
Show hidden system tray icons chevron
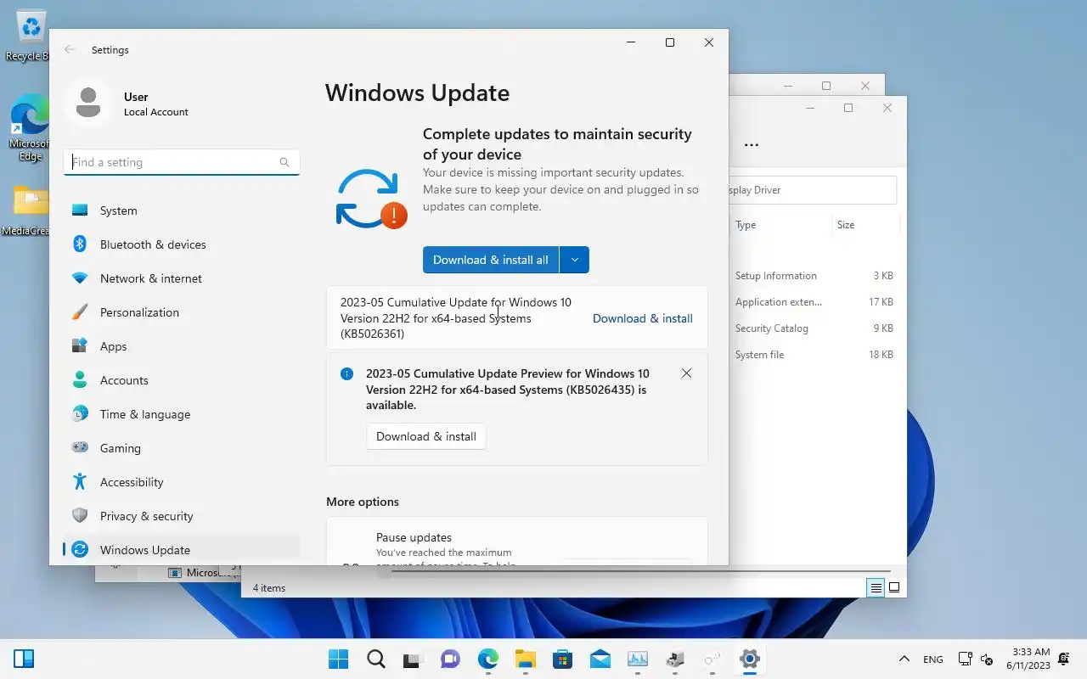tap(904, 659)
